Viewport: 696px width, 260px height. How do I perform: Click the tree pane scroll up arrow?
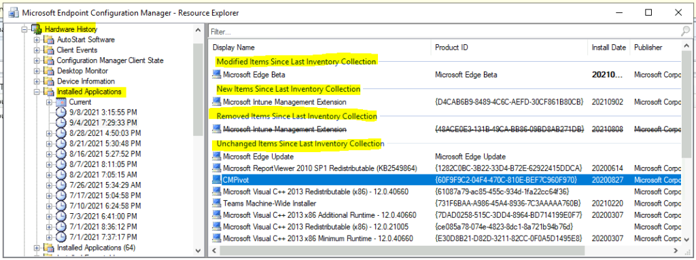click(198, 30)
